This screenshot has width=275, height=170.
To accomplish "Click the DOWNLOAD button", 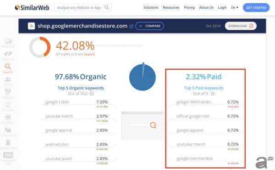I will [x=241, y=26].
